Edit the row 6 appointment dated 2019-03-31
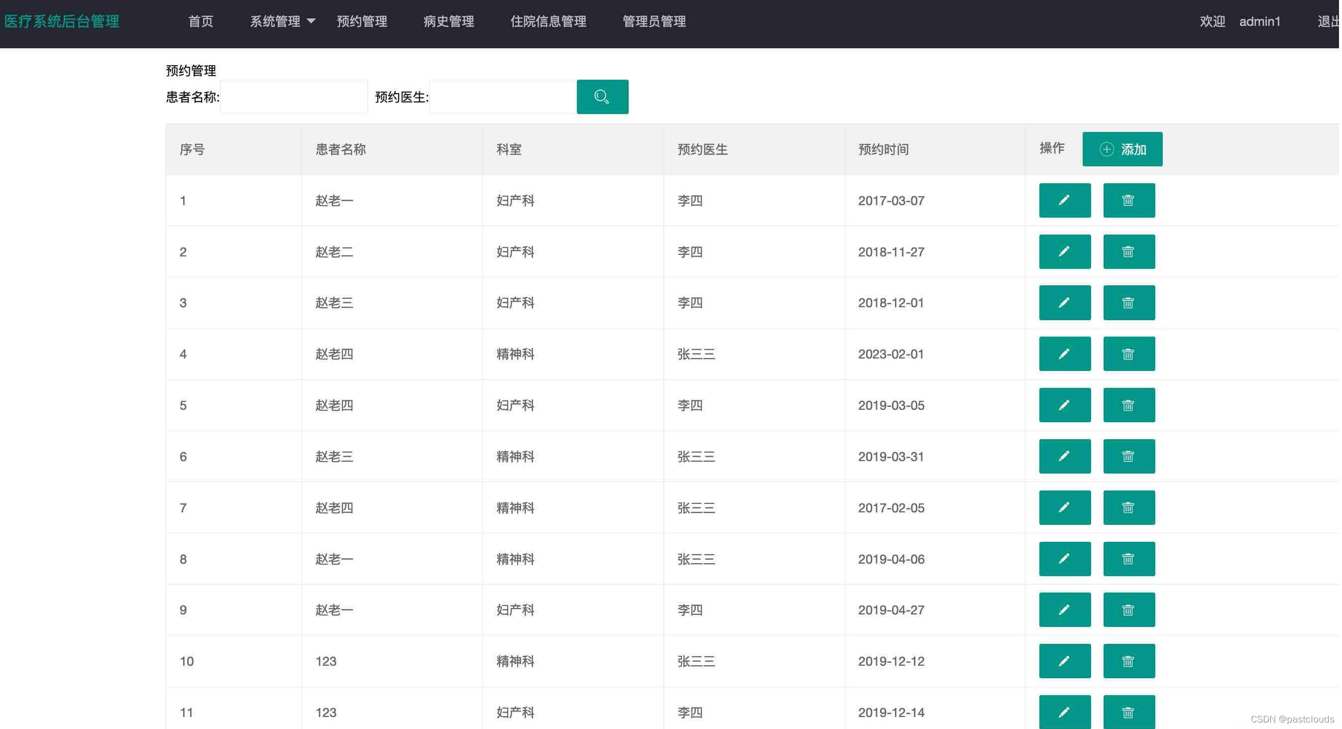The height and width of the screenshot is (729, 1342). (1064, 457)
